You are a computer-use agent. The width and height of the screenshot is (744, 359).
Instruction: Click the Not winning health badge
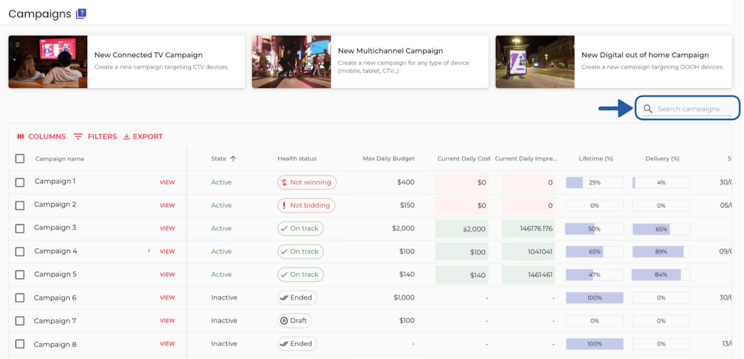307,182
